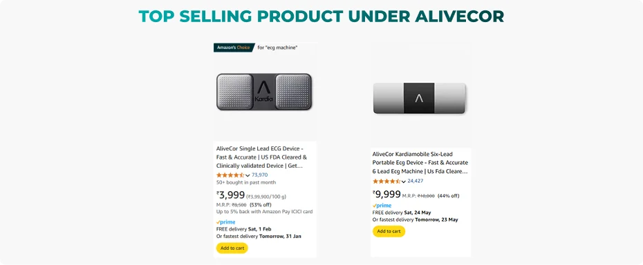Open the 73,970 reviews link
Screen dimensions: 643x265
point(259,175)
